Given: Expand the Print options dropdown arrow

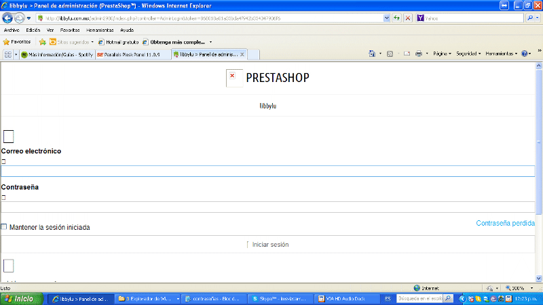Looking at the screenshot, I should [427, 54].
